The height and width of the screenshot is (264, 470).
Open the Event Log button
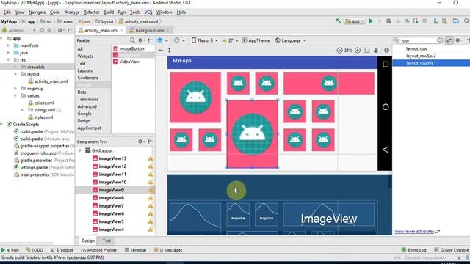pyautogui.click(x=413, y=250)
